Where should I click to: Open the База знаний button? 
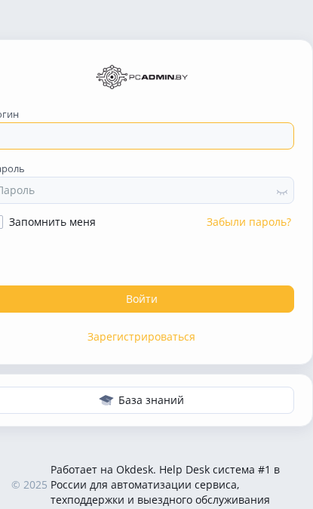coord(146,400)
